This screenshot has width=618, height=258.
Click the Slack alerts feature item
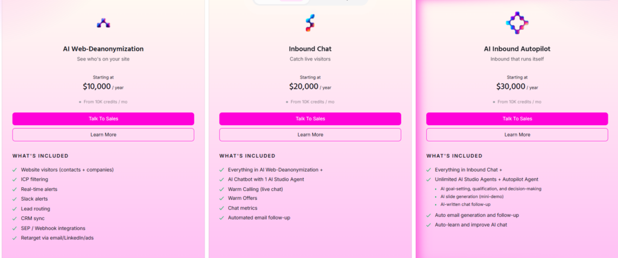34,199
